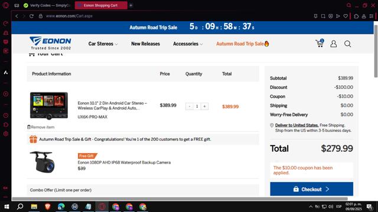Open Eonon 1080P AHD Backup Camera link

coord(124,163)
